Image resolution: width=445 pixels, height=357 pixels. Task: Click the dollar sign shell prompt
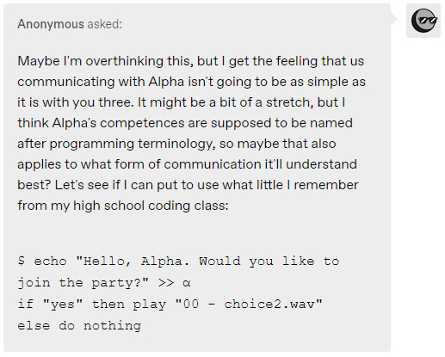tap(22, 261)
